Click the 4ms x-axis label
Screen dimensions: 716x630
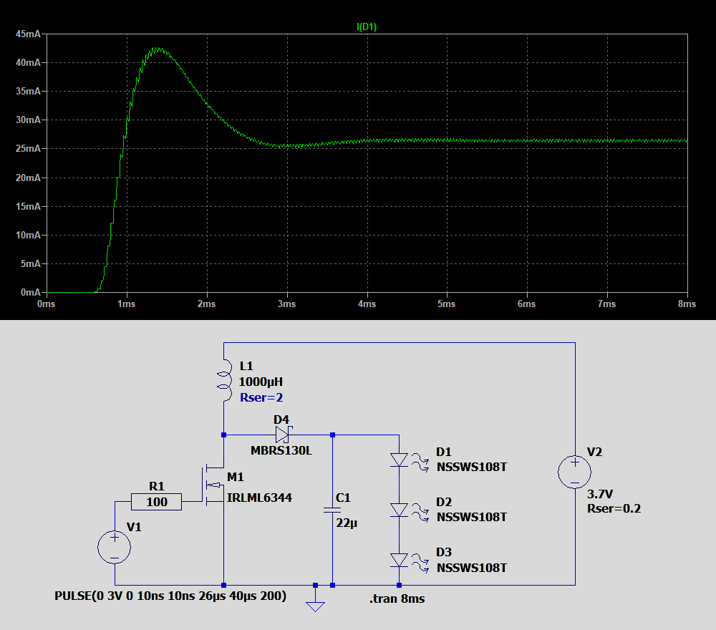point(367,304)
